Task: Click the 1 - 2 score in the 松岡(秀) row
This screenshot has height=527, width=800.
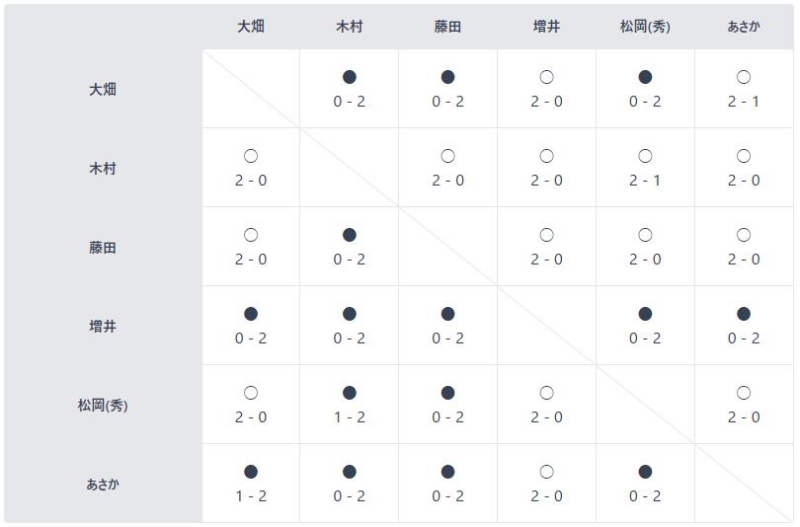Action: (x=350, y=417)
